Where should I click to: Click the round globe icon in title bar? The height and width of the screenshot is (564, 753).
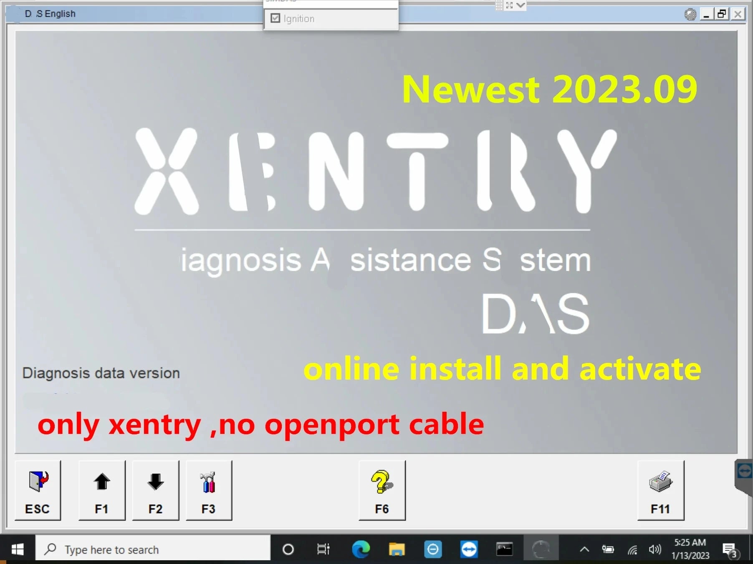tap(690, 15)
